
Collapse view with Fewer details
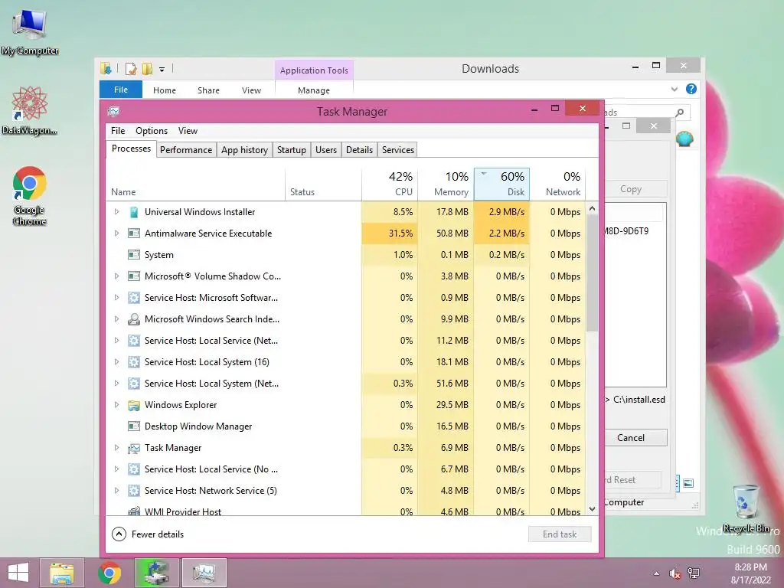(148, 534)
